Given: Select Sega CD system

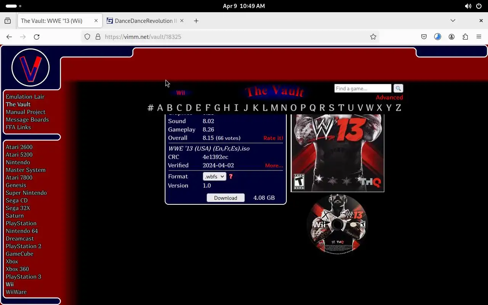Looking at the screenshot, I should click(17, 201).
